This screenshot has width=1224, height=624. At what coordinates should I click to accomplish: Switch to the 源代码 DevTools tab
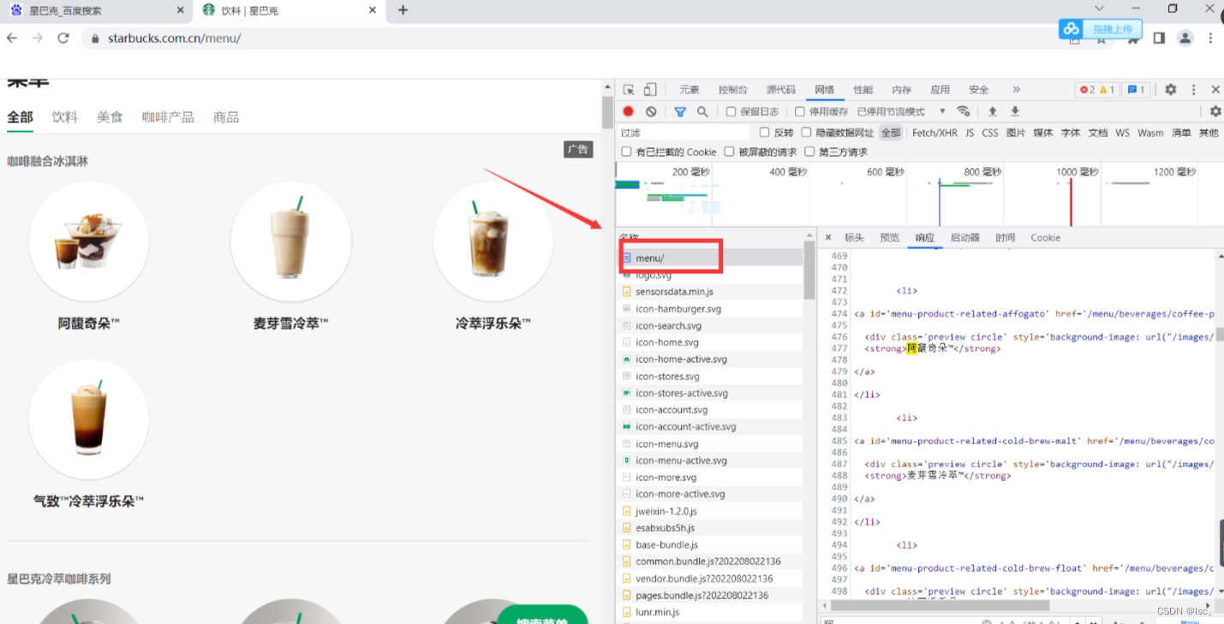[780, 90]
